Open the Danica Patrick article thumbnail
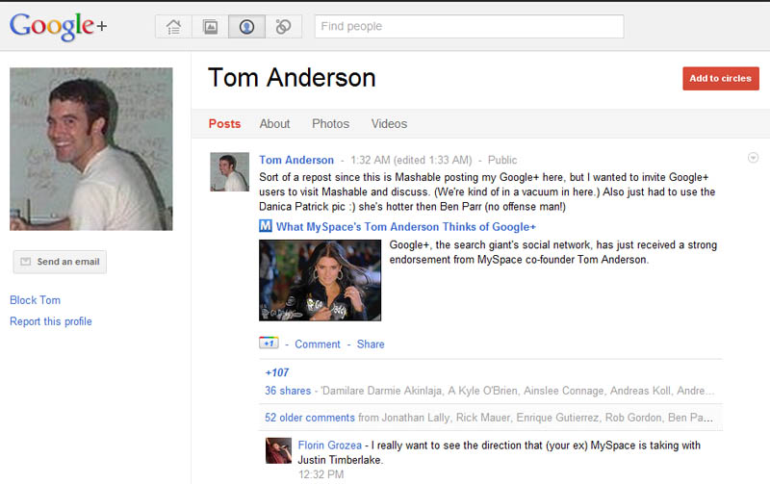Image resolution: width=770 pixels, height=484 pixels. [x=320, y=280]
